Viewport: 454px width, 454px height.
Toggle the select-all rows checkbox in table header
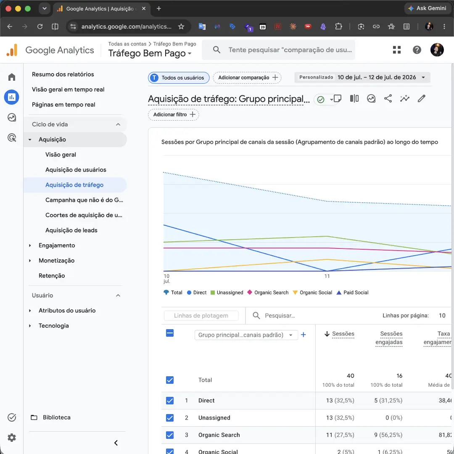tap(170, 333)
